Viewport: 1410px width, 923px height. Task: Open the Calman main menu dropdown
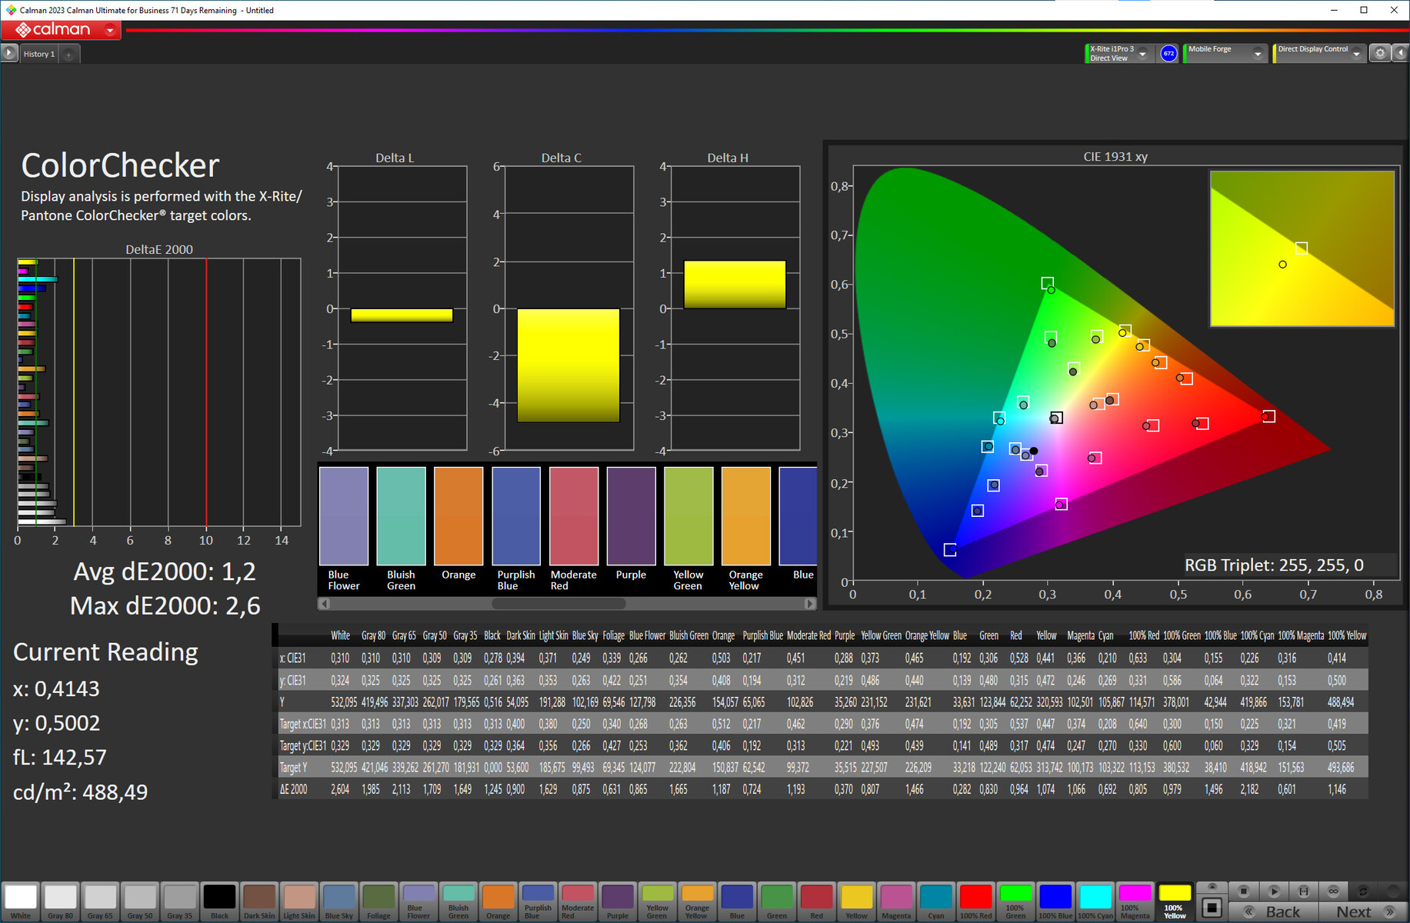tap(110, 30)
